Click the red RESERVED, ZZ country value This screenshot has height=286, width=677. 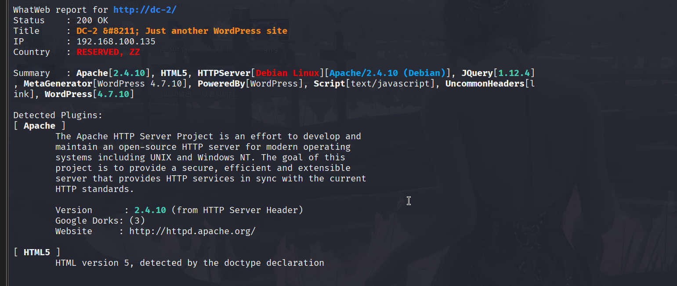coord(108,52)
